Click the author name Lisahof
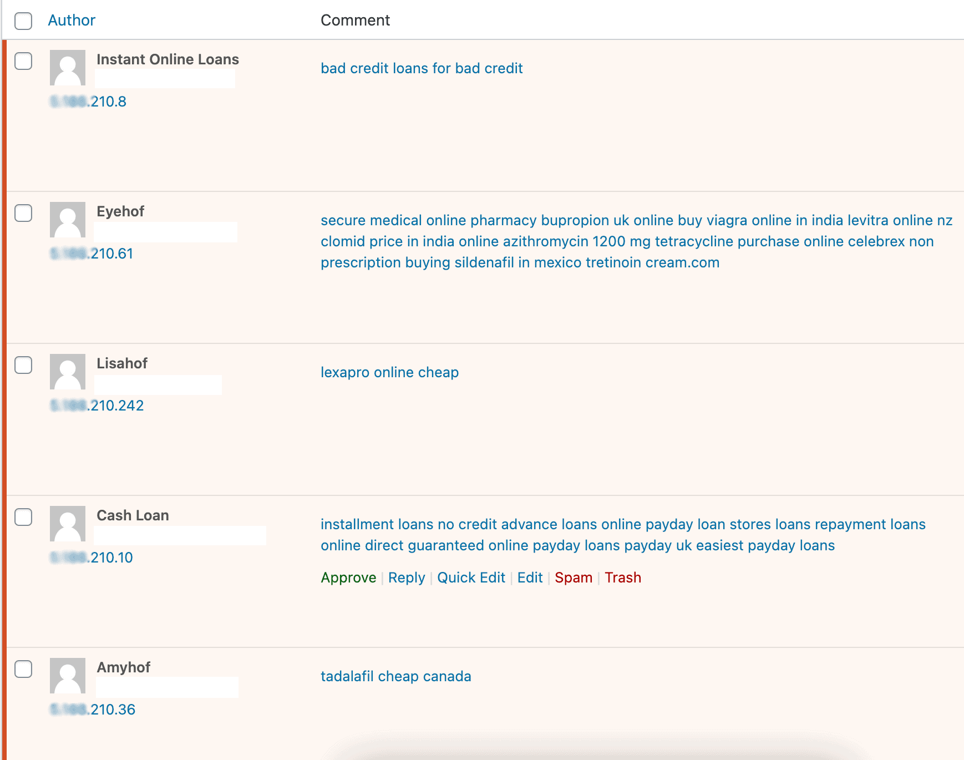 pyautogui.click(x=122, y=363)
